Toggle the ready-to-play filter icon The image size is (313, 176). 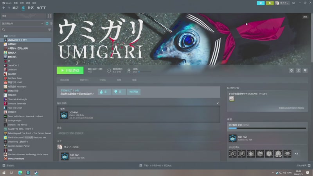pos(51,23)
